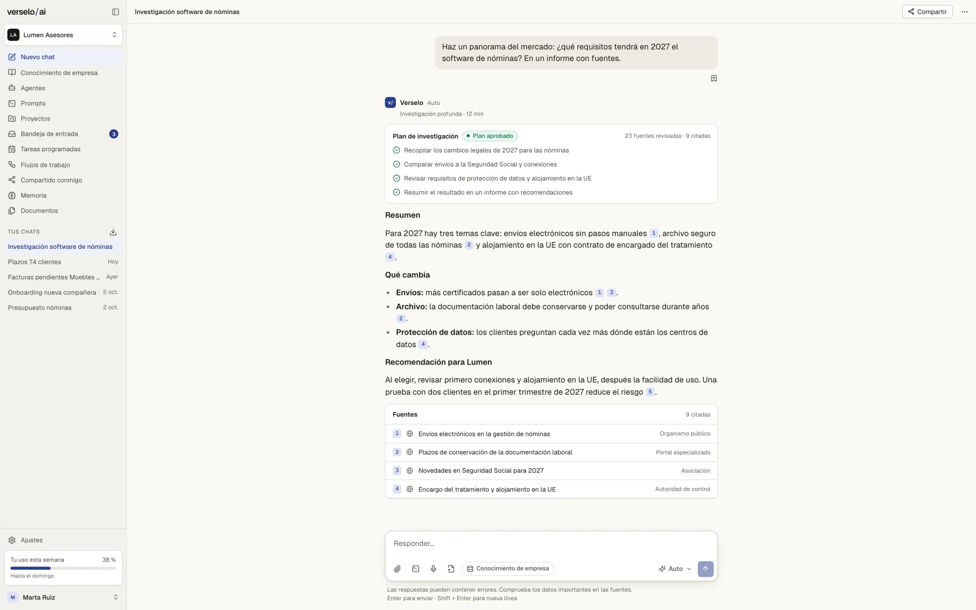Open Agentes in the sidebar
The image size is (976, 610).
click(63, 88)
